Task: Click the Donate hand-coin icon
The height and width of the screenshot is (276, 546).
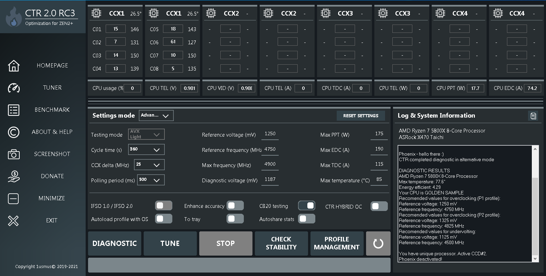Action: [14, 176]
